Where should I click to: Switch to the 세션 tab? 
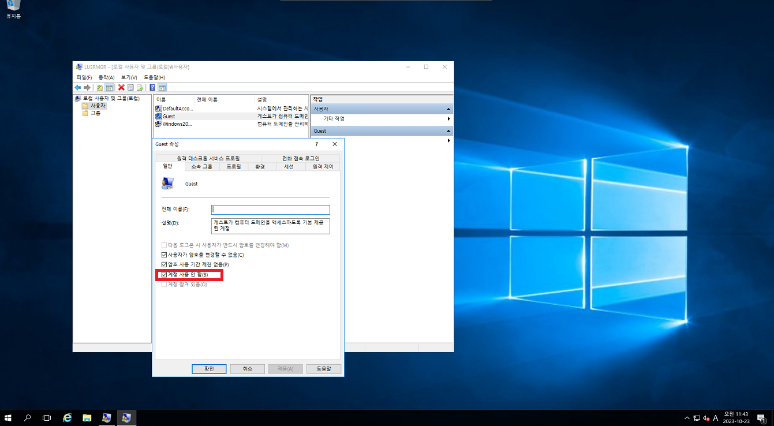coord(289,167)
